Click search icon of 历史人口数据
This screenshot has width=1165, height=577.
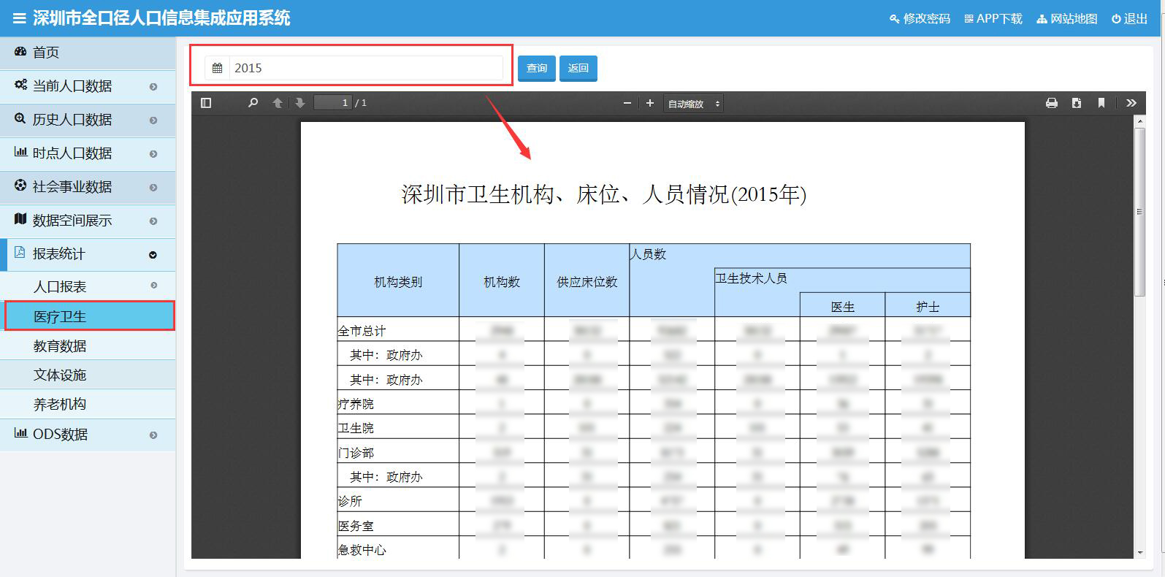point(20,119)
